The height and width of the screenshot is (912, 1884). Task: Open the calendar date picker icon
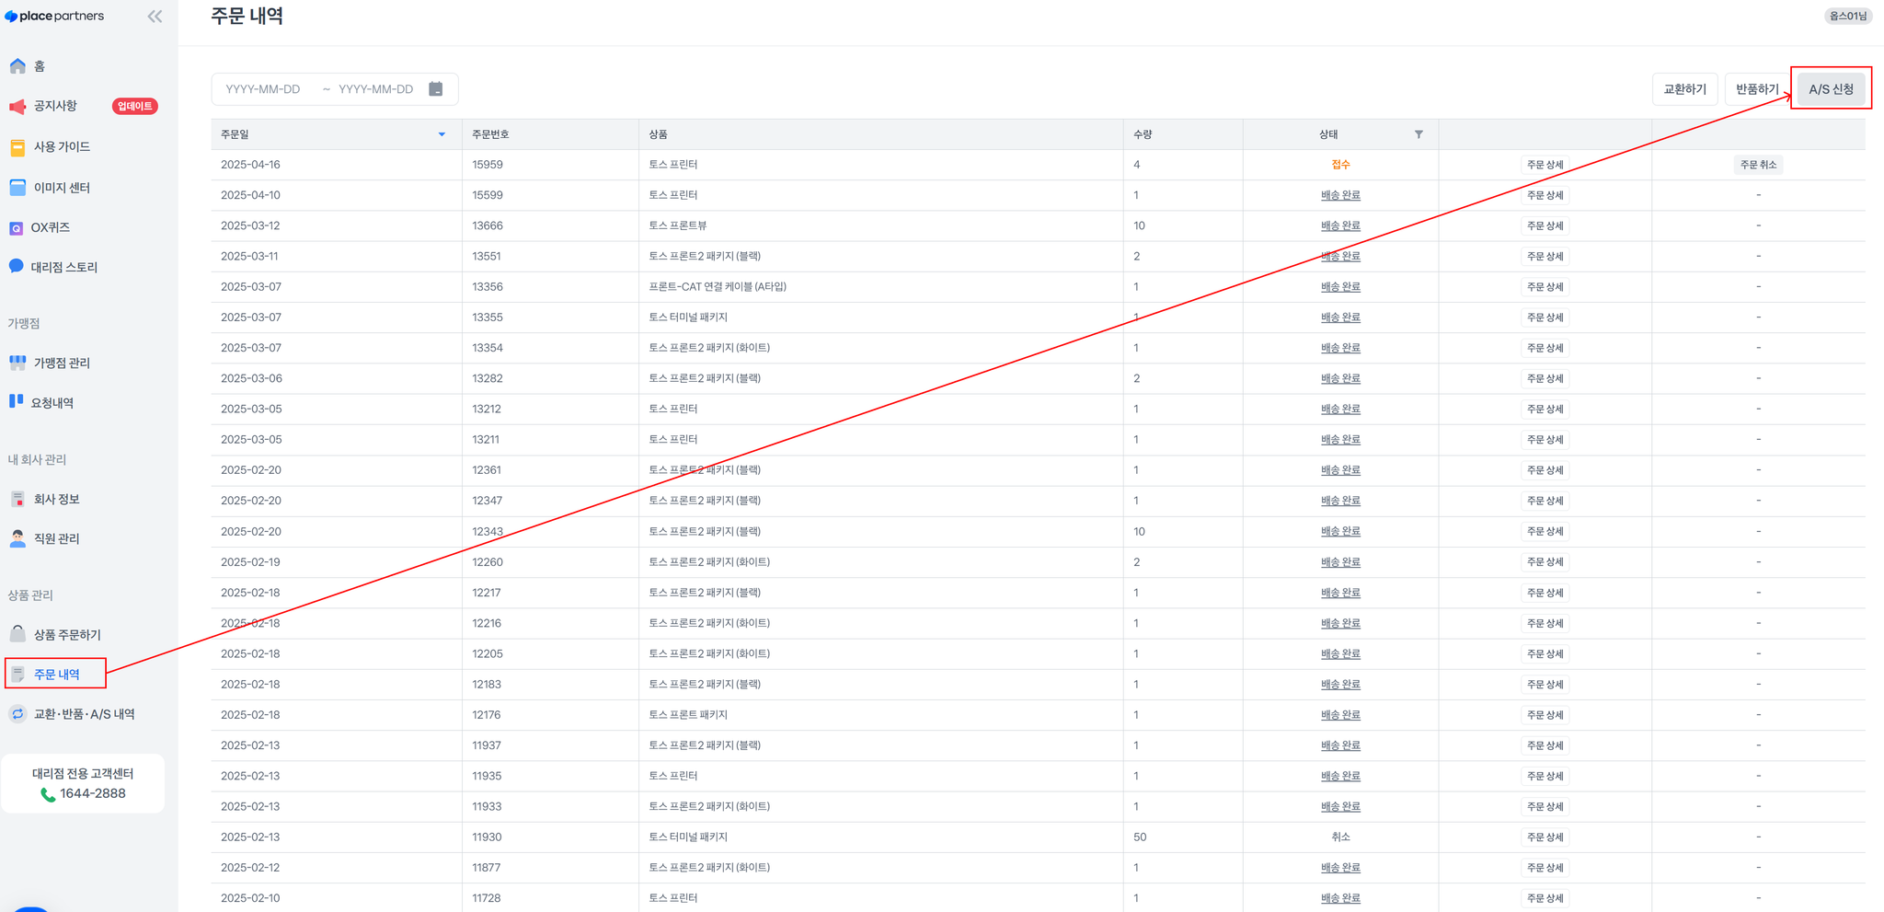(436, 89)
